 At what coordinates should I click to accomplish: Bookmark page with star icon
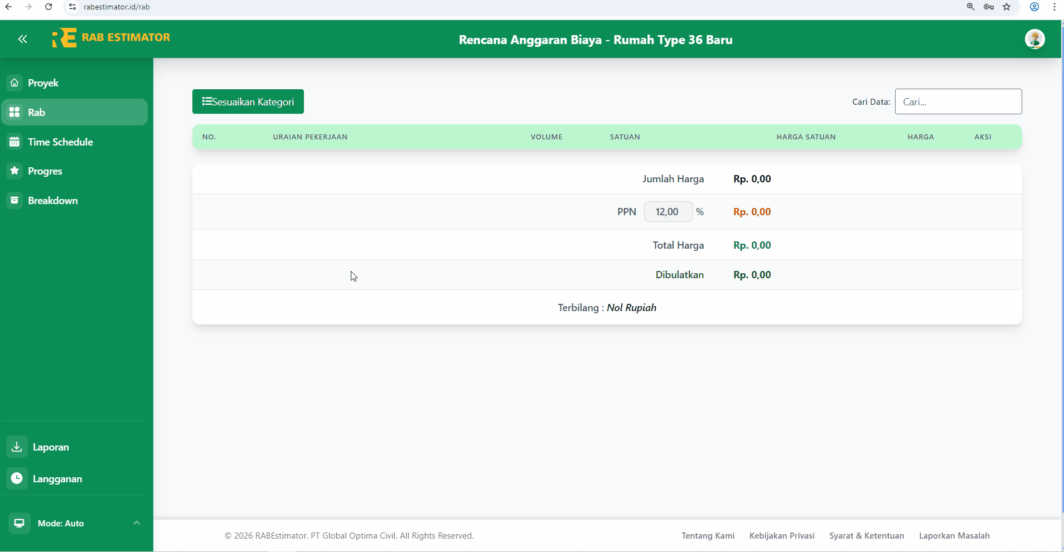click(1007, 7)
